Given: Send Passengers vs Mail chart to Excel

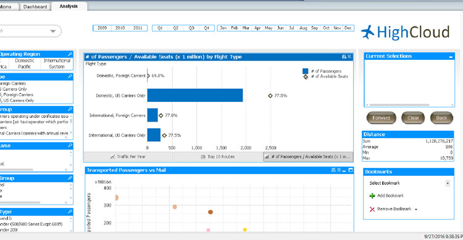Looking at the screenshot, I should [x=339, y=170].
